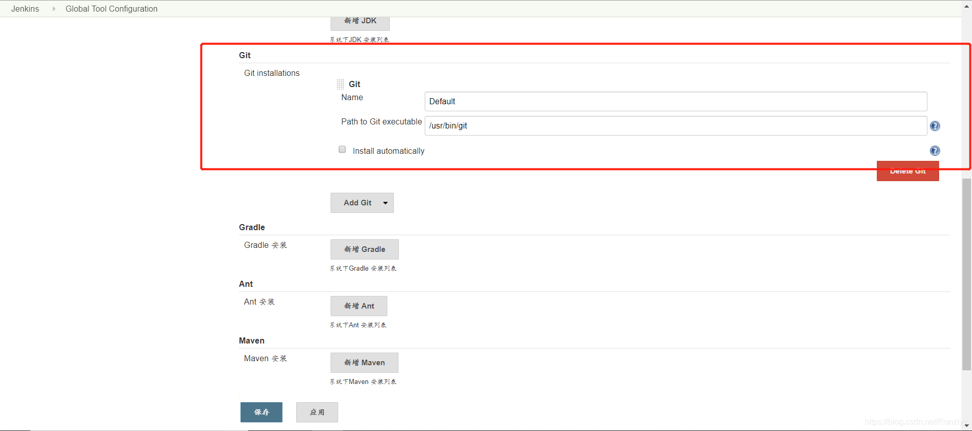Viewport: 972px width, 431px height.
Task: Focus the Git Name field containing Default
Action: coord(676,101)
